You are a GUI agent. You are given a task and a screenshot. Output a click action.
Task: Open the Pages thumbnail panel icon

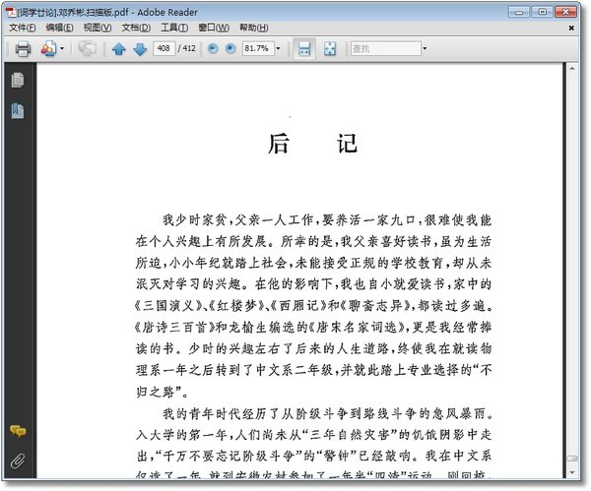[18, 80]
